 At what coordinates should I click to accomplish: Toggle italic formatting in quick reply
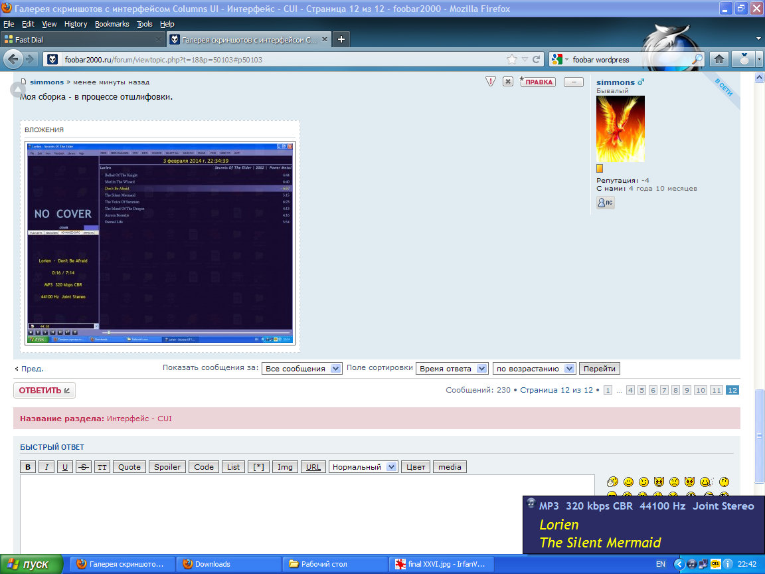coord(46,467)
